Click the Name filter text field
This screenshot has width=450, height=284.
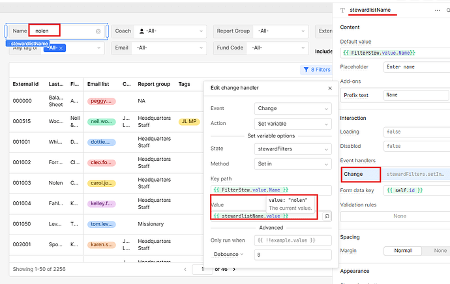click(62, 31)
